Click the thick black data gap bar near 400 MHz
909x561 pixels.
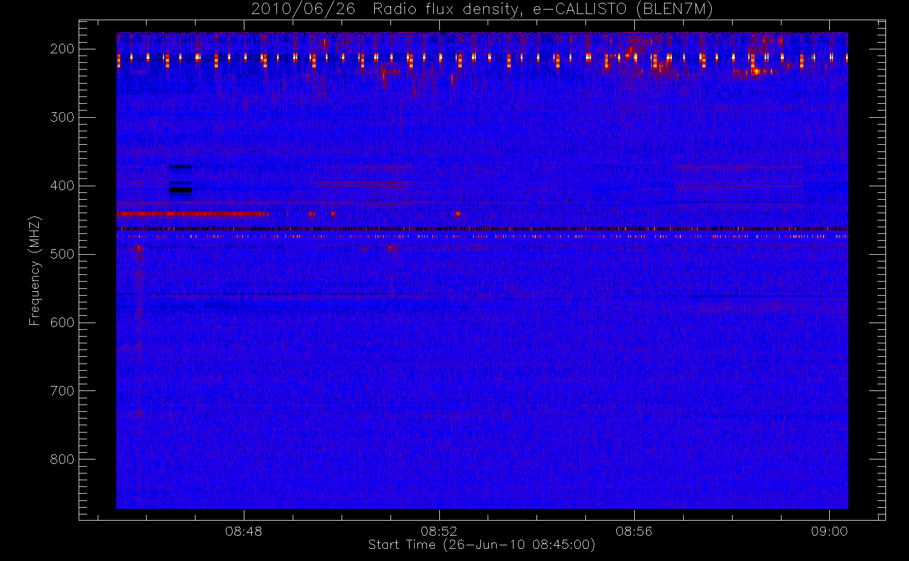(180, 190)
